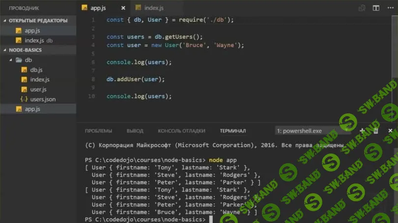Collapse the db folder arrow
This screenshot has width=398, height=223.
tap(11, 60)
